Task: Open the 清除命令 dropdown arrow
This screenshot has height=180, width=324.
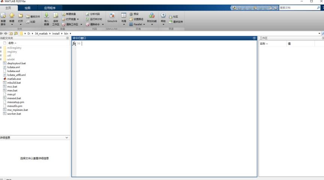Action: (103, 24)
